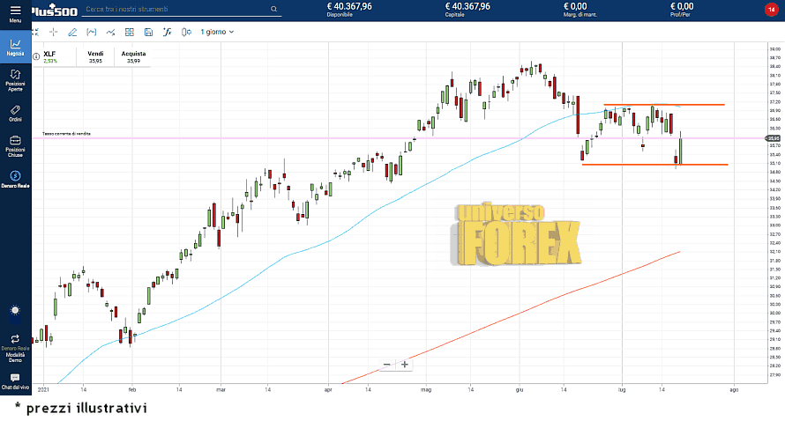Open Posizioni Chiuse in the sidebar

tap(15, 145)
